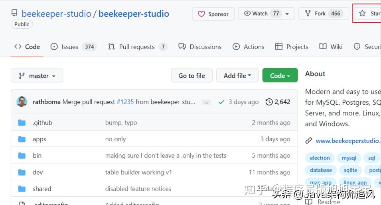Screen dimensions: 381x205
Task: Open the Security tab
Action: pyautogui.click(x=367, y=47)
